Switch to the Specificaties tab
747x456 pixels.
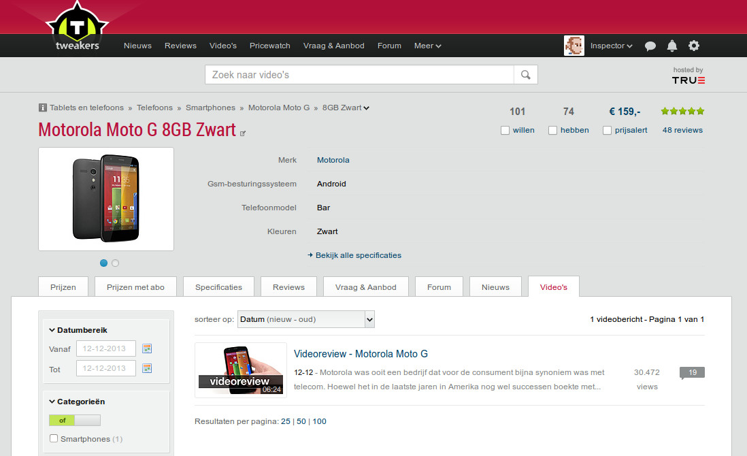click(218, 287)
